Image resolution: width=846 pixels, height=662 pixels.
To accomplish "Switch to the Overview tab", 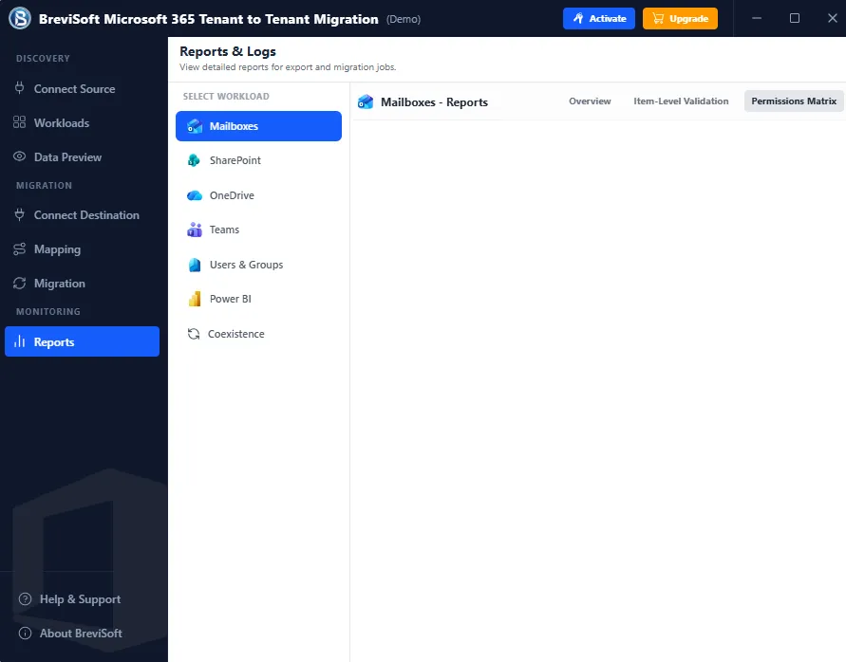I will pyautogui.click(x=590, y=101).
